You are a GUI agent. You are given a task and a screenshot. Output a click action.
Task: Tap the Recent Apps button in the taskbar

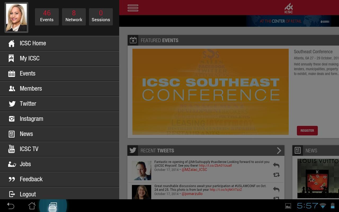pos(53,206)
